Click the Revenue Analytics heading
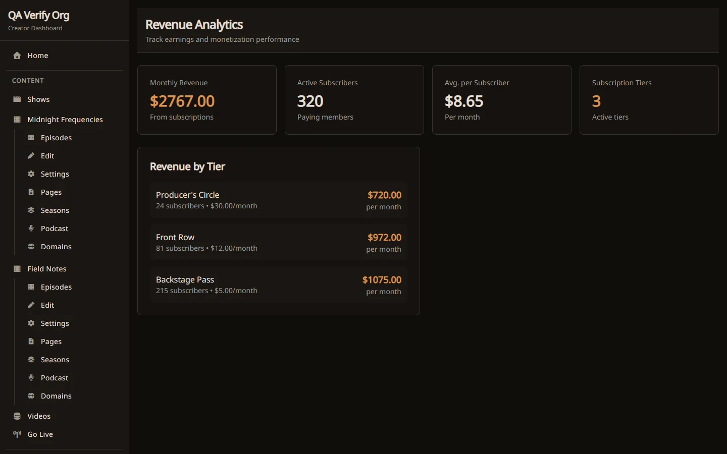This screenshot has height=454, width=727. click(x=194, y=25)
